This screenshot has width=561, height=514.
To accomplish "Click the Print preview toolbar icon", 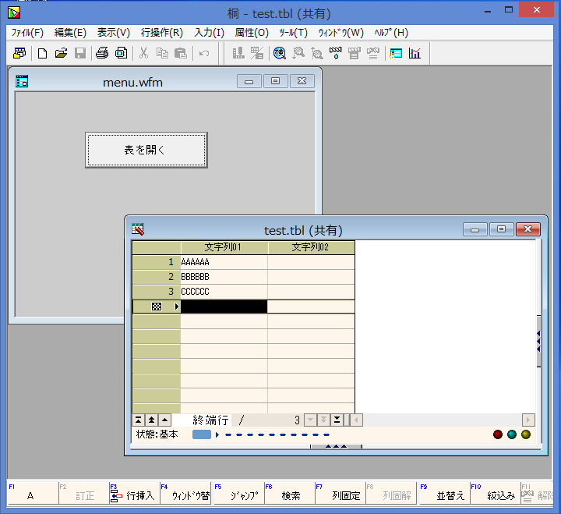I will [121, 53].
